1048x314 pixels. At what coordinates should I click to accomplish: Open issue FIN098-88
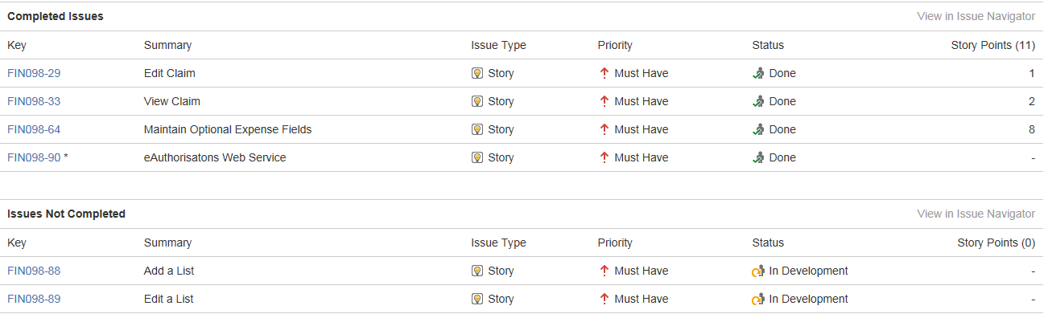point(34,271)
